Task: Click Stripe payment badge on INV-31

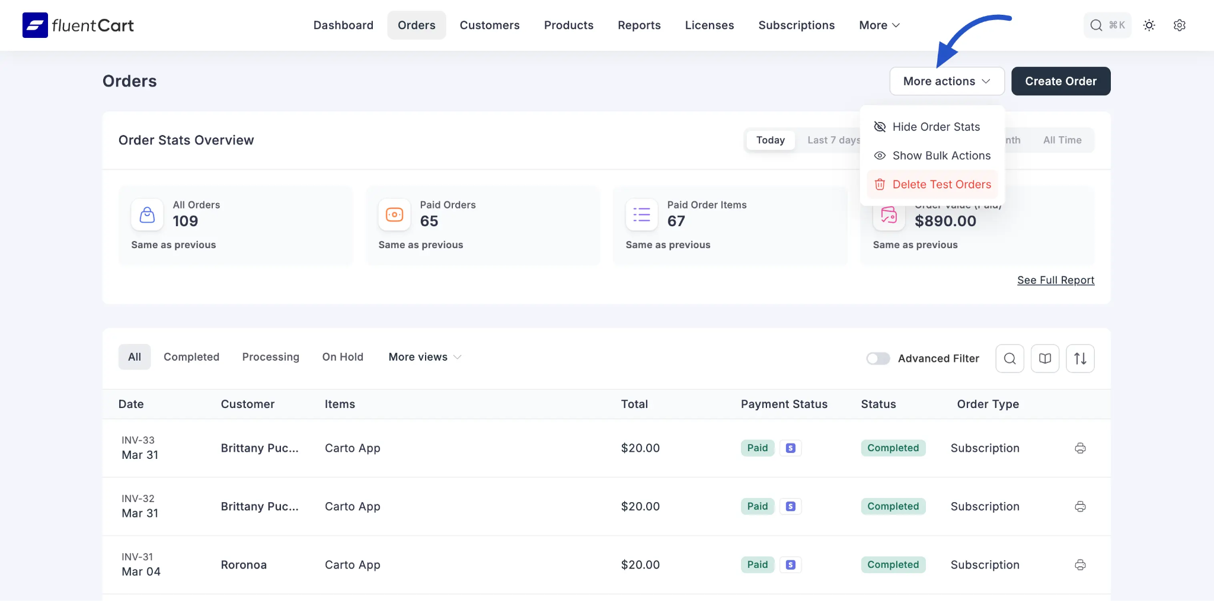Action: point(790,565)
